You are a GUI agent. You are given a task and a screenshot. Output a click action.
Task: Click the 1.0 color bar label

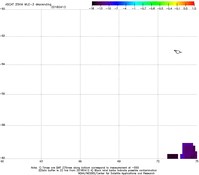click(x=194, y=9)
